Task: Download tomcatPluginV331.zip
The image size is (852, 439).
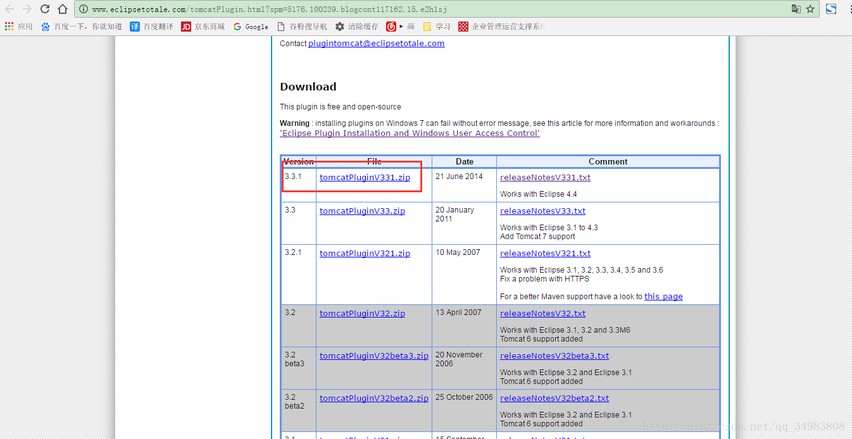Action: [365, 178]
